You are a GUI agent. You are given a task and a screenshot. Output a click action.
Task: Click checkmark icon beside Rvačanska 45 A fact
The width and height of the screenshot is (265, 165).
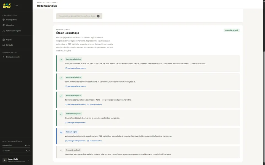[61, 78]
